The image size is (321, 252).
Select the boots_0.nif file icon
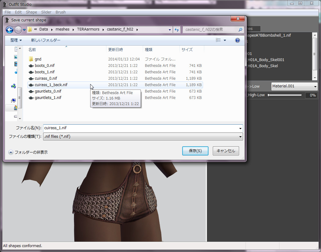[x=31, y=66]
